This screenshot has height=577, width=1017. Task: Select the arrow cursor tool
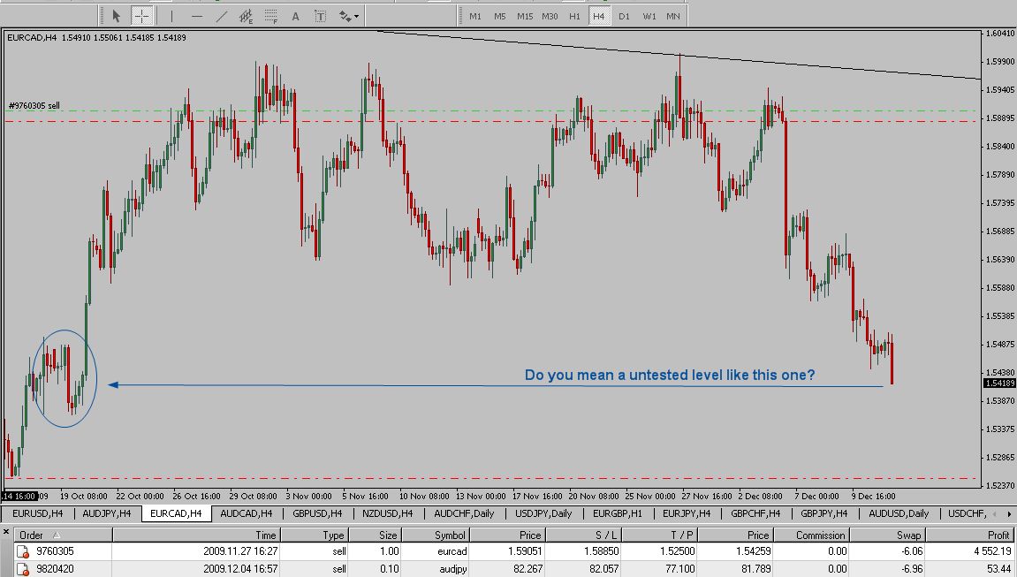(x=117, y=16)
